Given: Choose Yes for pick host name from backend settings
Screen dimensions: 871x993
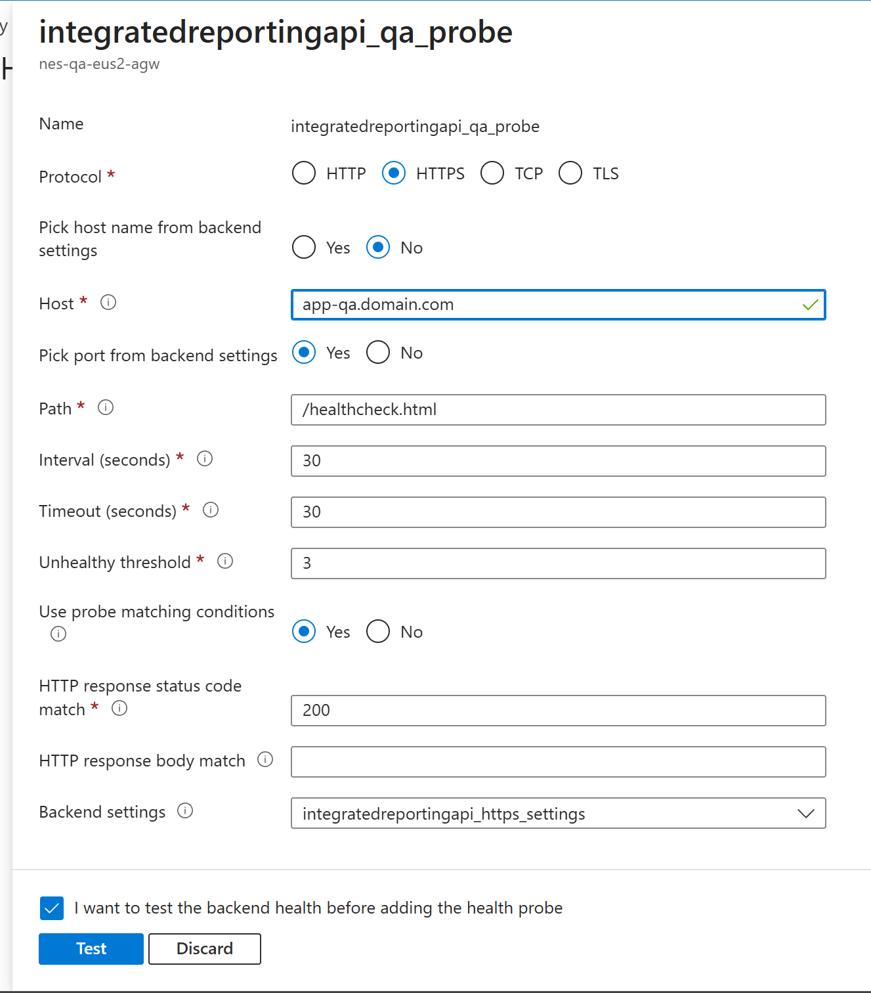Looking at the screenshot, I should (x=303, y=247).
